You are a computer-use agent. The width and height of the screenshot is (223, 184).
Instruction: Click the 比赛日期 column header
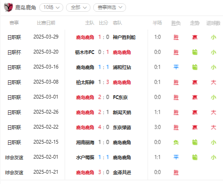tap(46, 23)
